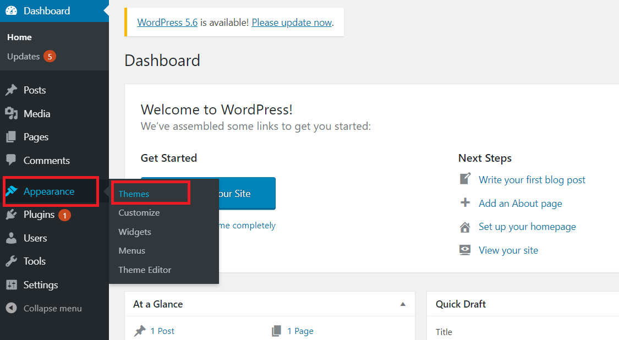The image size is (619, 340).
Task: Click the Comments speech bubble icon
Action: pyautogui.click(x=12, y=160)
